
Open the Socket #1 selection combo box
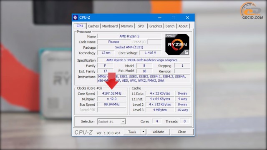[x=111, y=121]
